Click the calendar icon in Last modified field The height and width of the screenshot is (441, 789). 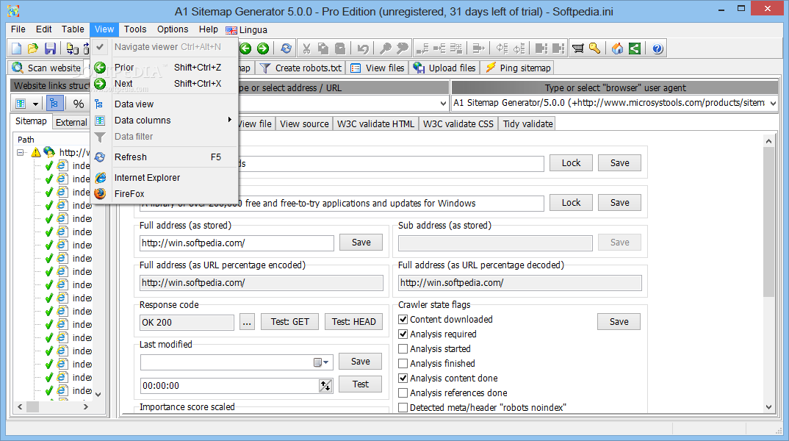click(x=317, y=362)
